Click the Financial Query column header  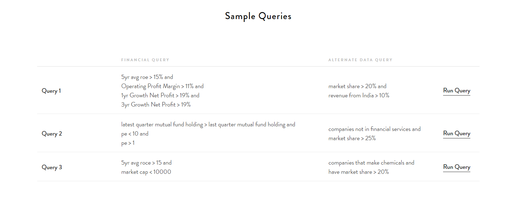pyautogui.click(x=145, y=60)
